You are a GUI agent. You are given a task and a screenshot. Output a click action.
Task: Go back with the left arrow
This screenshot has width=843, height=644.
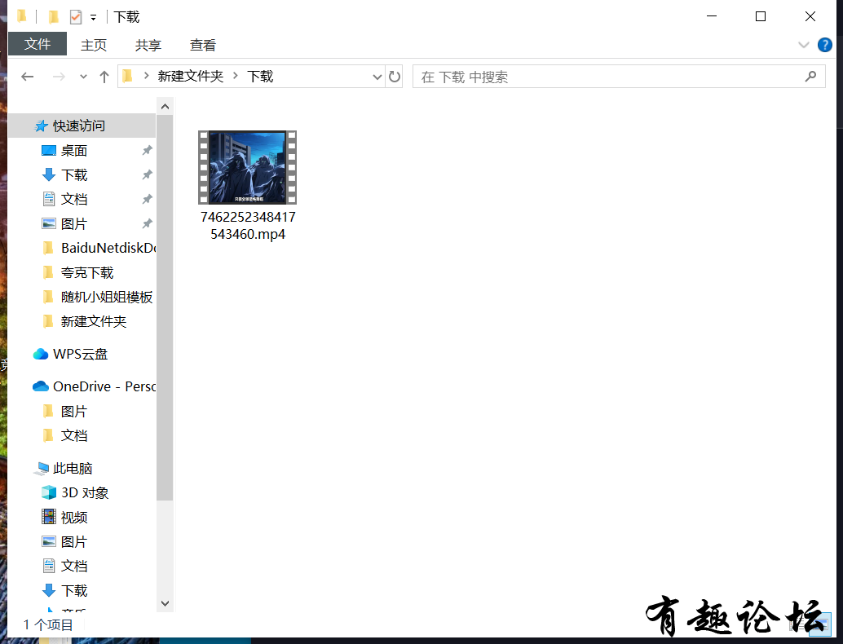pos(28,77)
